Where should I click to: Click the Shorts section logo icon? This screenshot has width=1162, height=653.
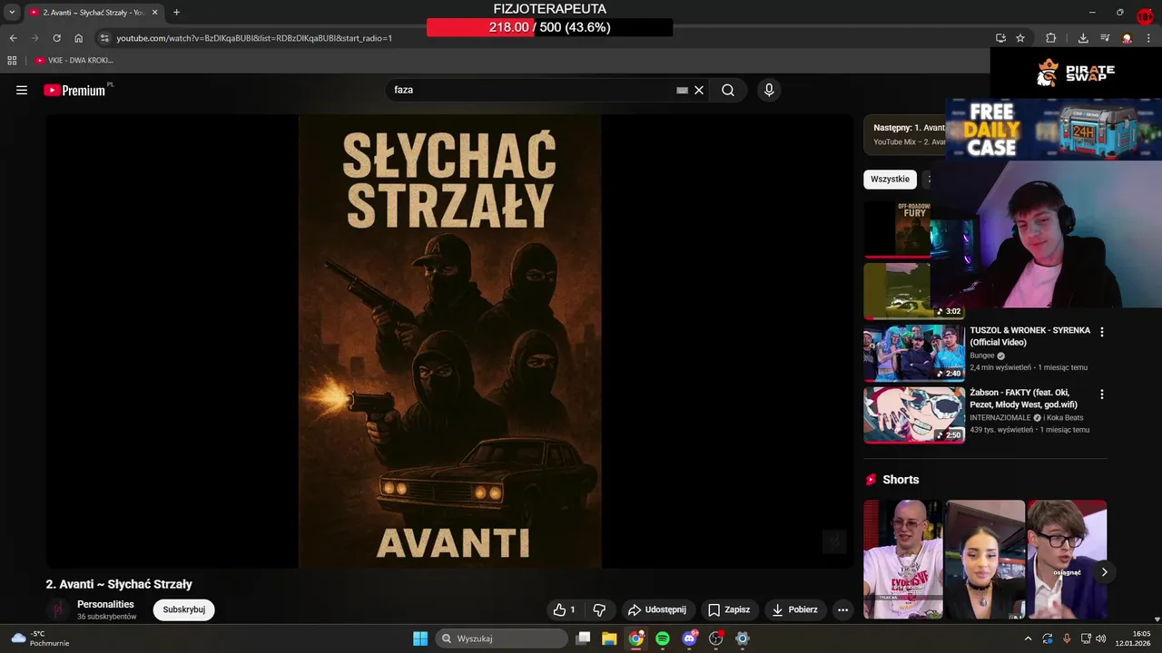point(871,480)
